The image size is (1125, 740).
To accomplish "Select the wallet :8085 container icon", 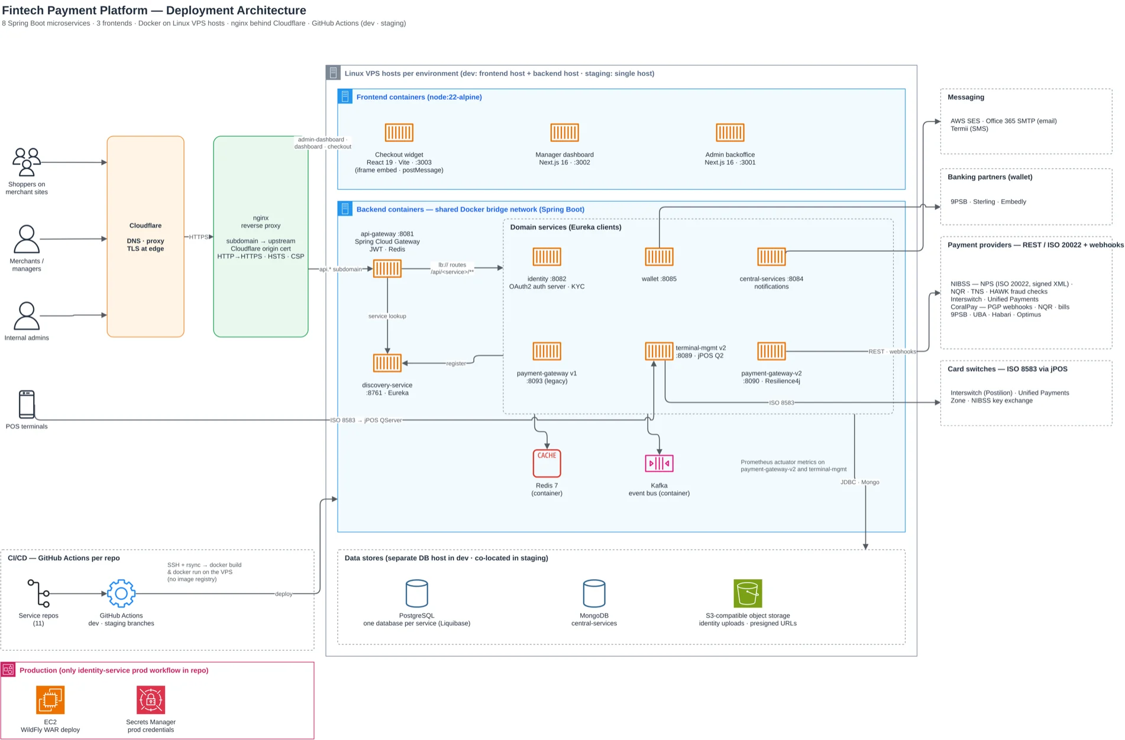I will click(x=659, y=257).
